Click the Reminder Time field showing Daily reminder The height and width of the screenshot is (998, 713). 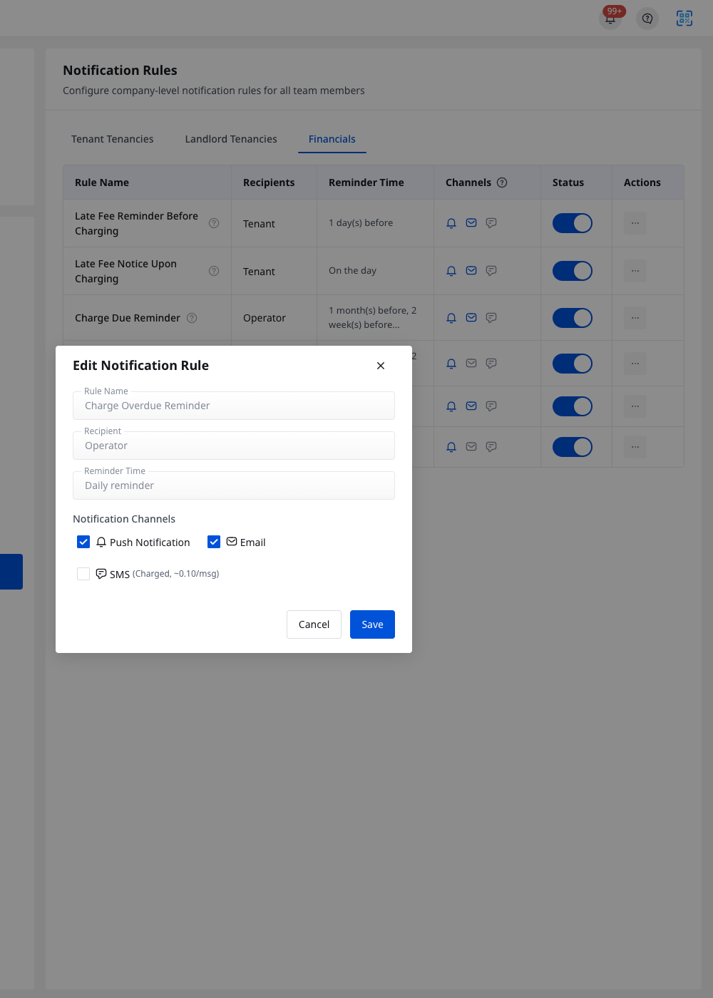pyautogui.click(x=234, y=485)
